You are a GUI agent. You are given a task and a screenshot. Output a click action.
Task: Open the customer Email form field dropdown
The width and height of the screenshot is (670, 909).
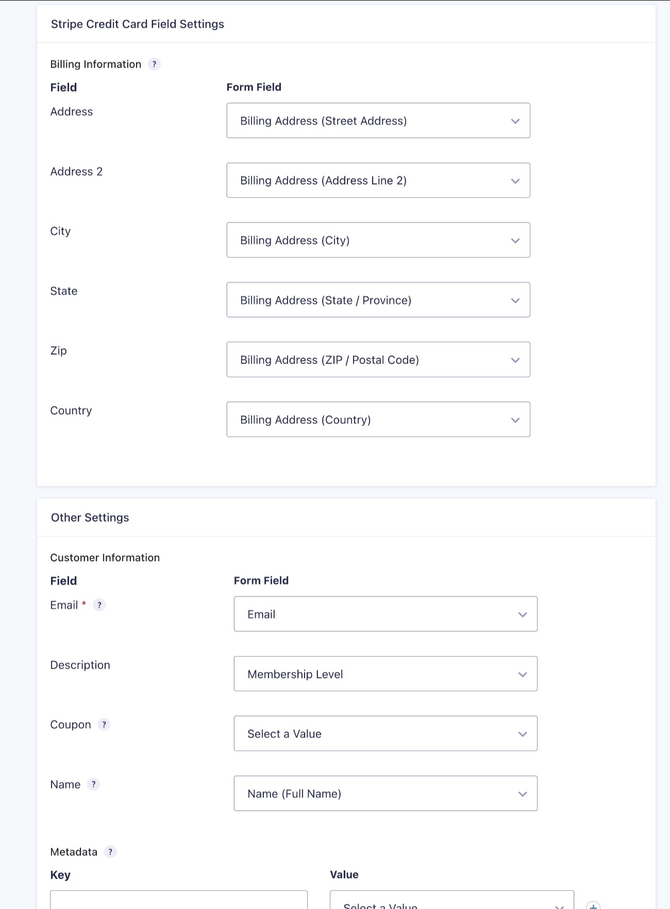point(386,614)
